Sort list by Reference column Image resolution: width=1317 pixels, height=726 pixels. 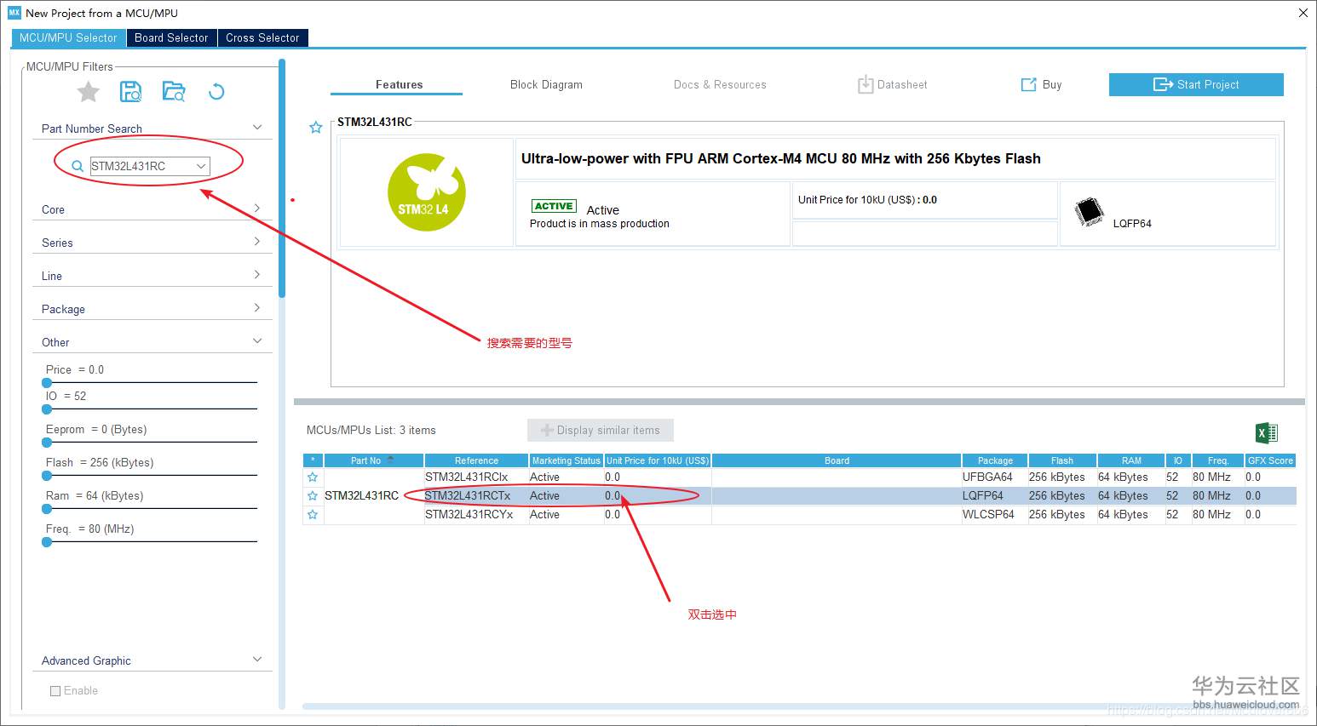coord(476,460)
